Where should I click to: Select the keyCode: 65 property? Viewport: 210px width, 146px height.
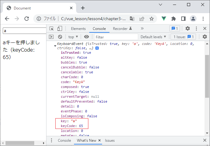click(72, 126)
